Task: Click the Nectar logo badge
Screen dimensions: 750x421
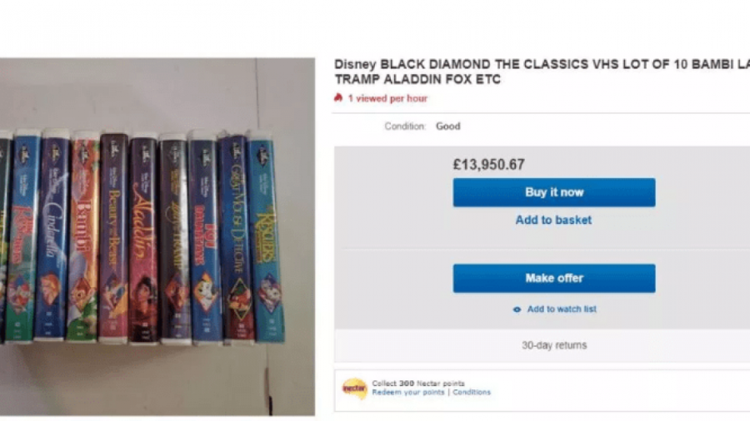Action: click(354, 388)
